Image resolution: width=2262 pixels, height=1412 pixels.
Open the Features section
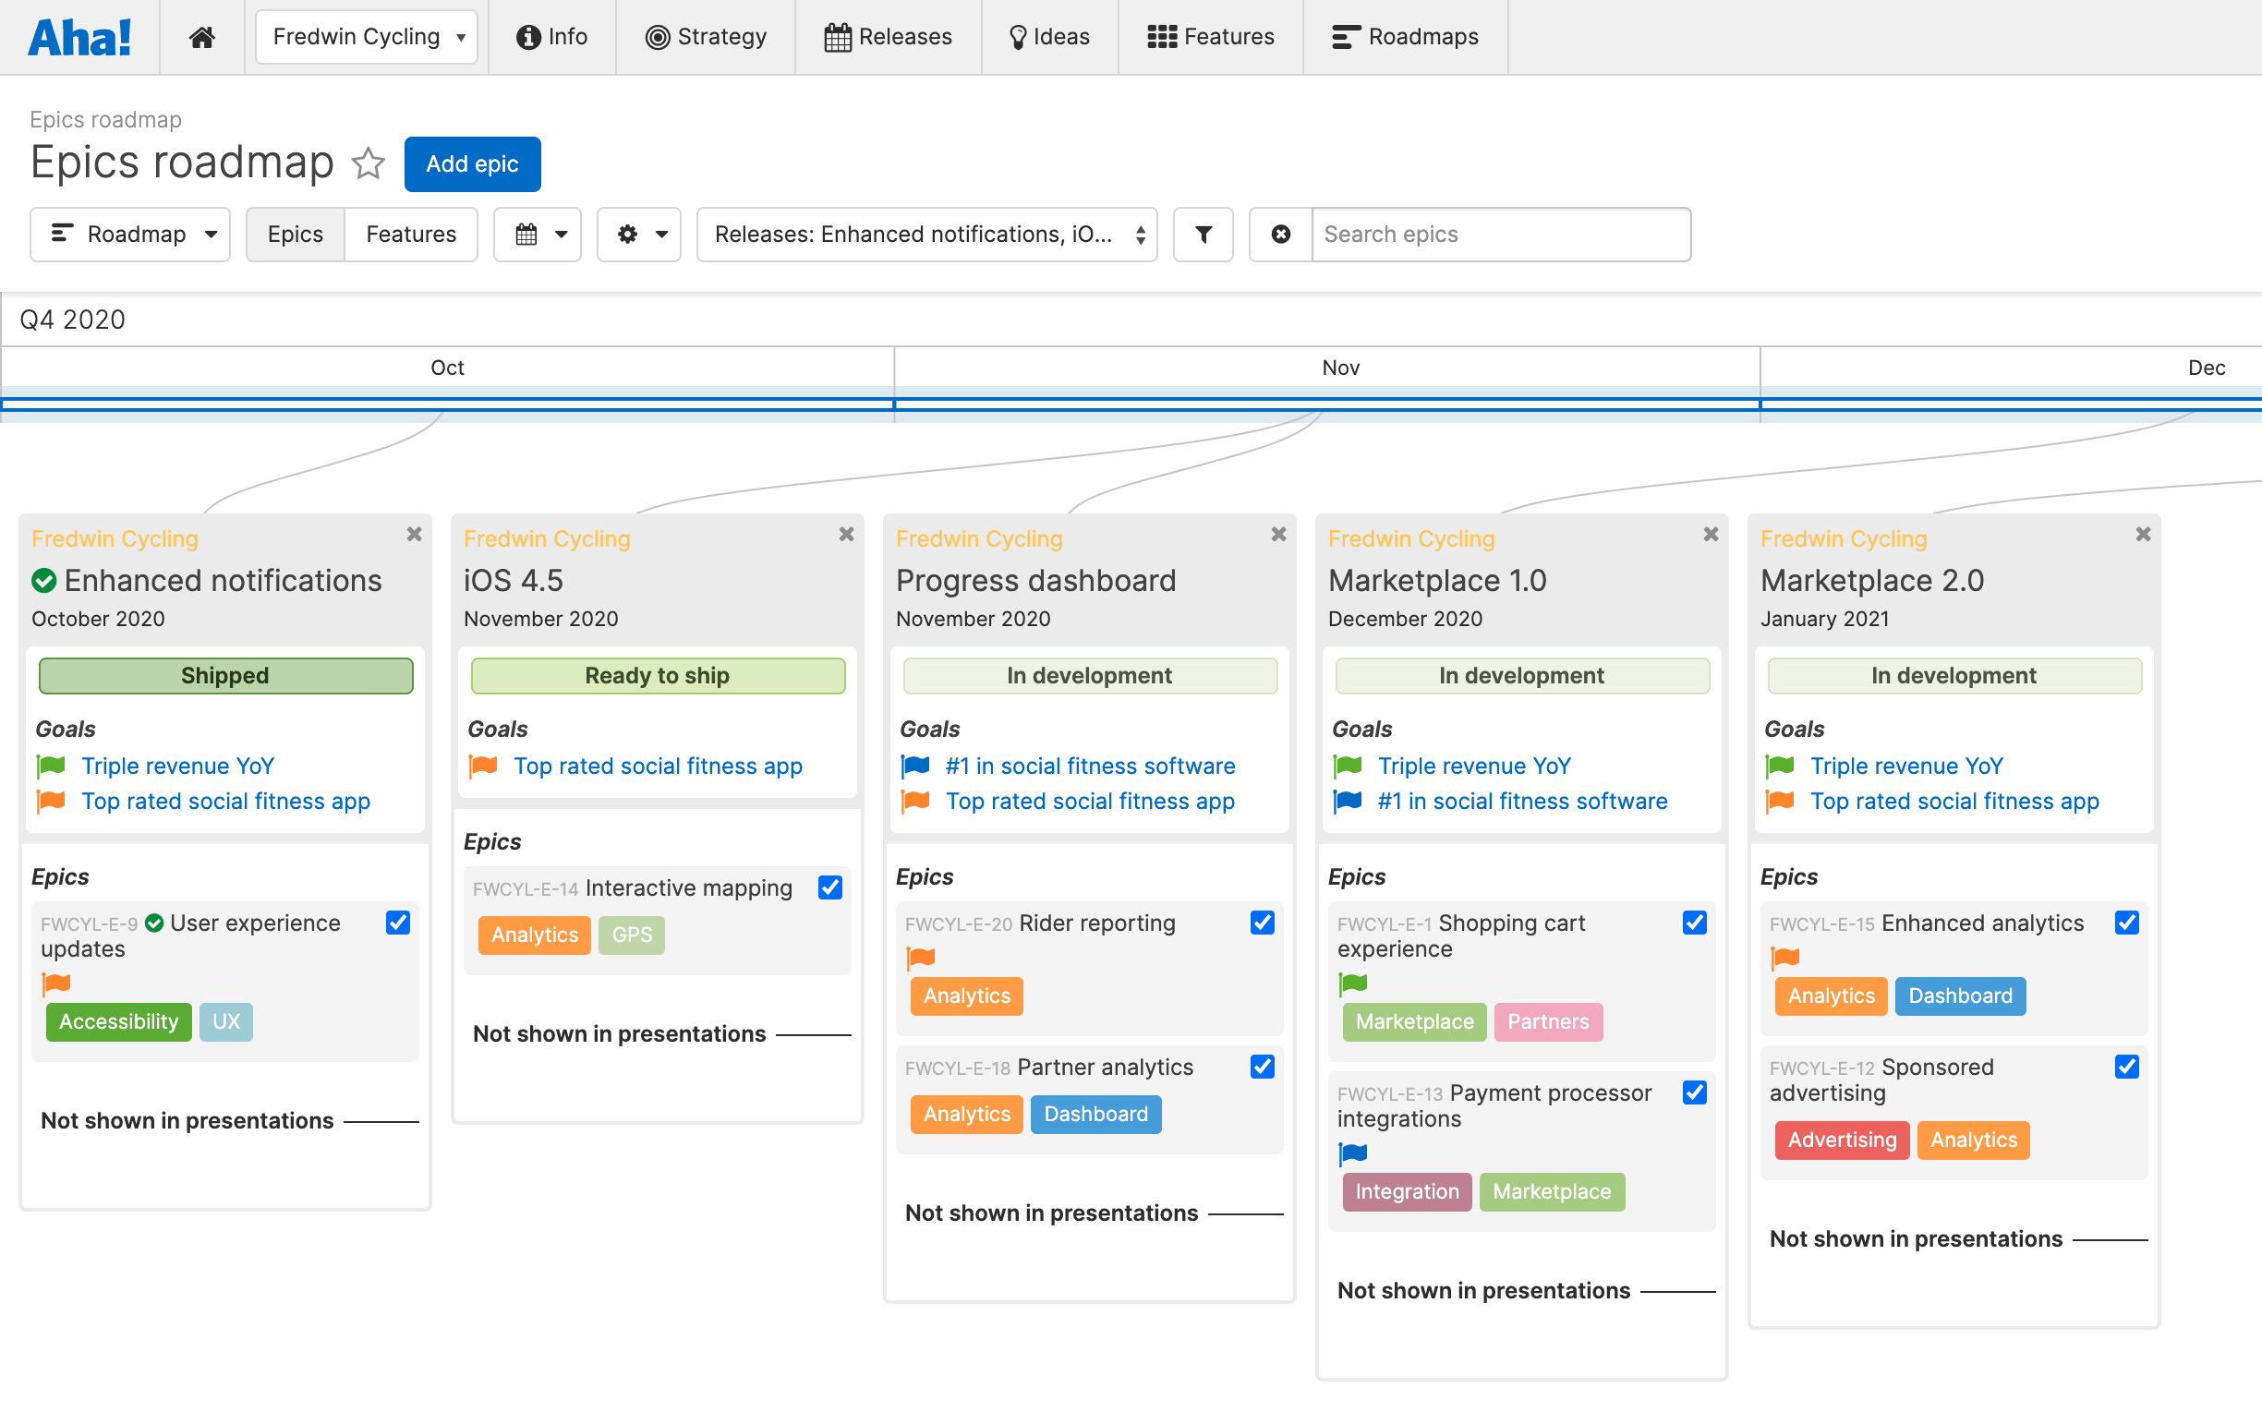1209,36
